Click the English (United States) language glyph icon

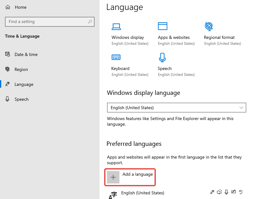(113, 195)
